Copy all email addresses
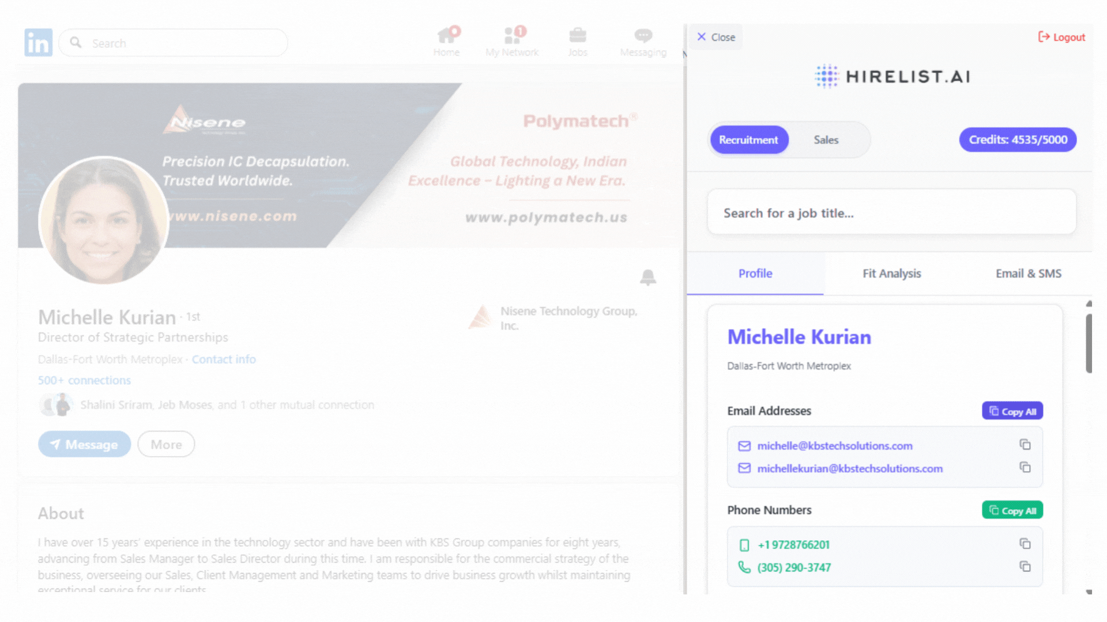This screenshot has width=1107, height=622. point(1012,411)
